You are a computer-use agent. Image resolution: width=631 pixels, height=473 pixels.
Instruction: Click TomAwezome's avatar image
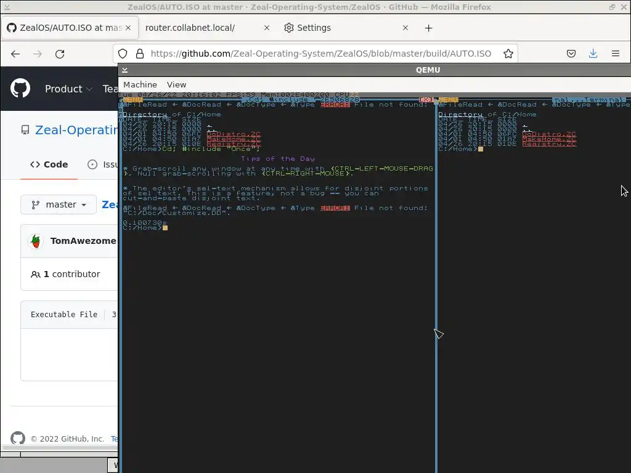[x=35, y=241]
